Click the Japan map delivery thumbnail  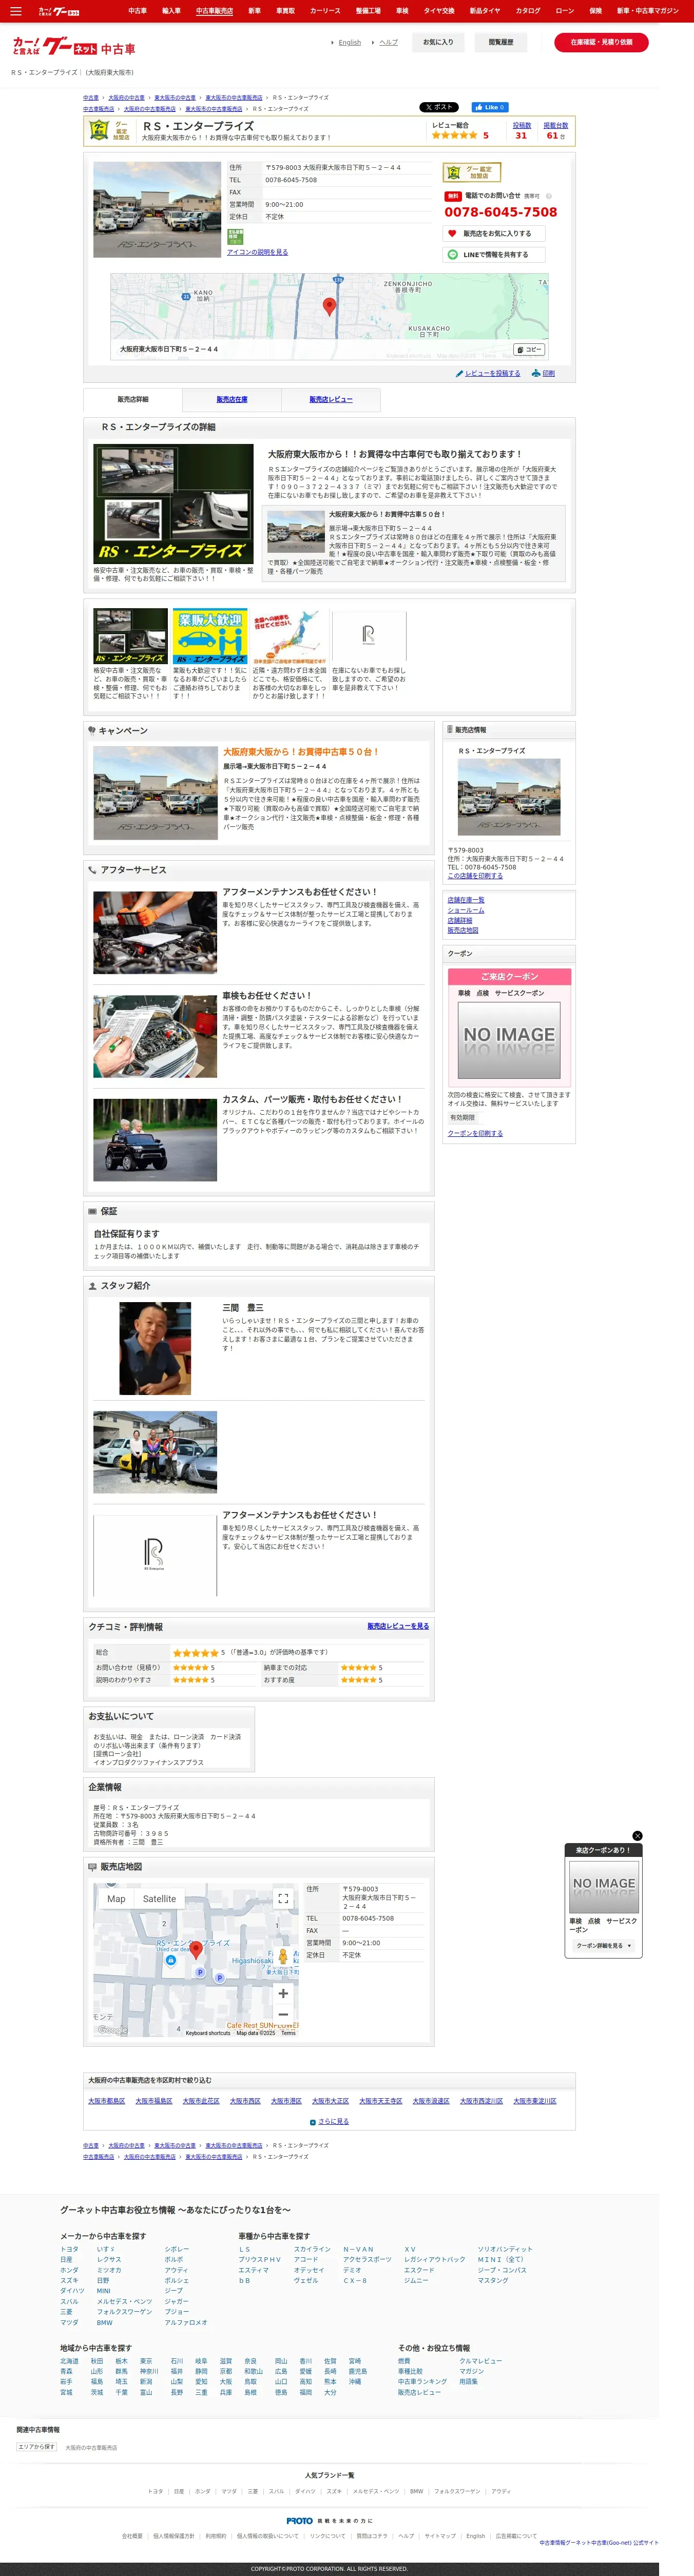290,637
